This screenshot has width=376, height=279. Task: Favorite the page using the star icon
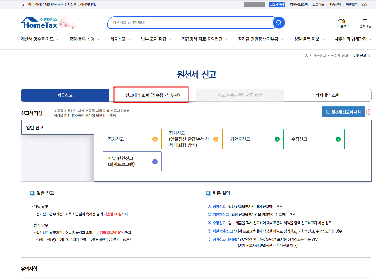[370, 55]
